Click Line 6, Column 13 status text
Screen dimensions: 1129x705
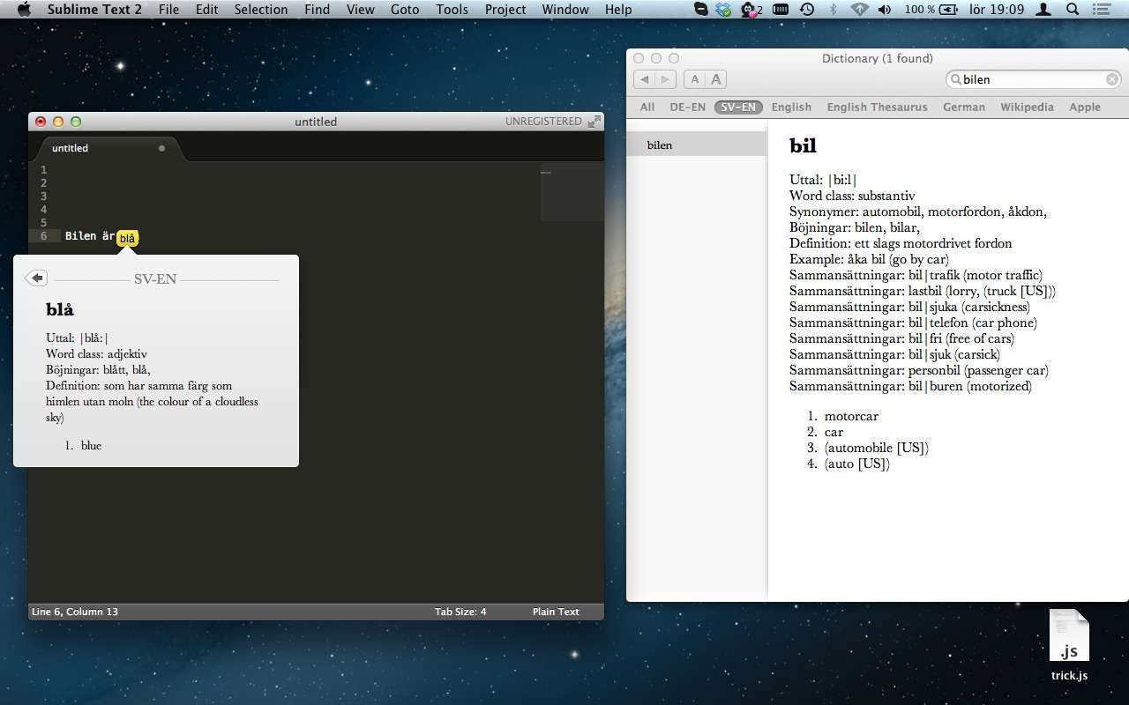coord(75,612)
